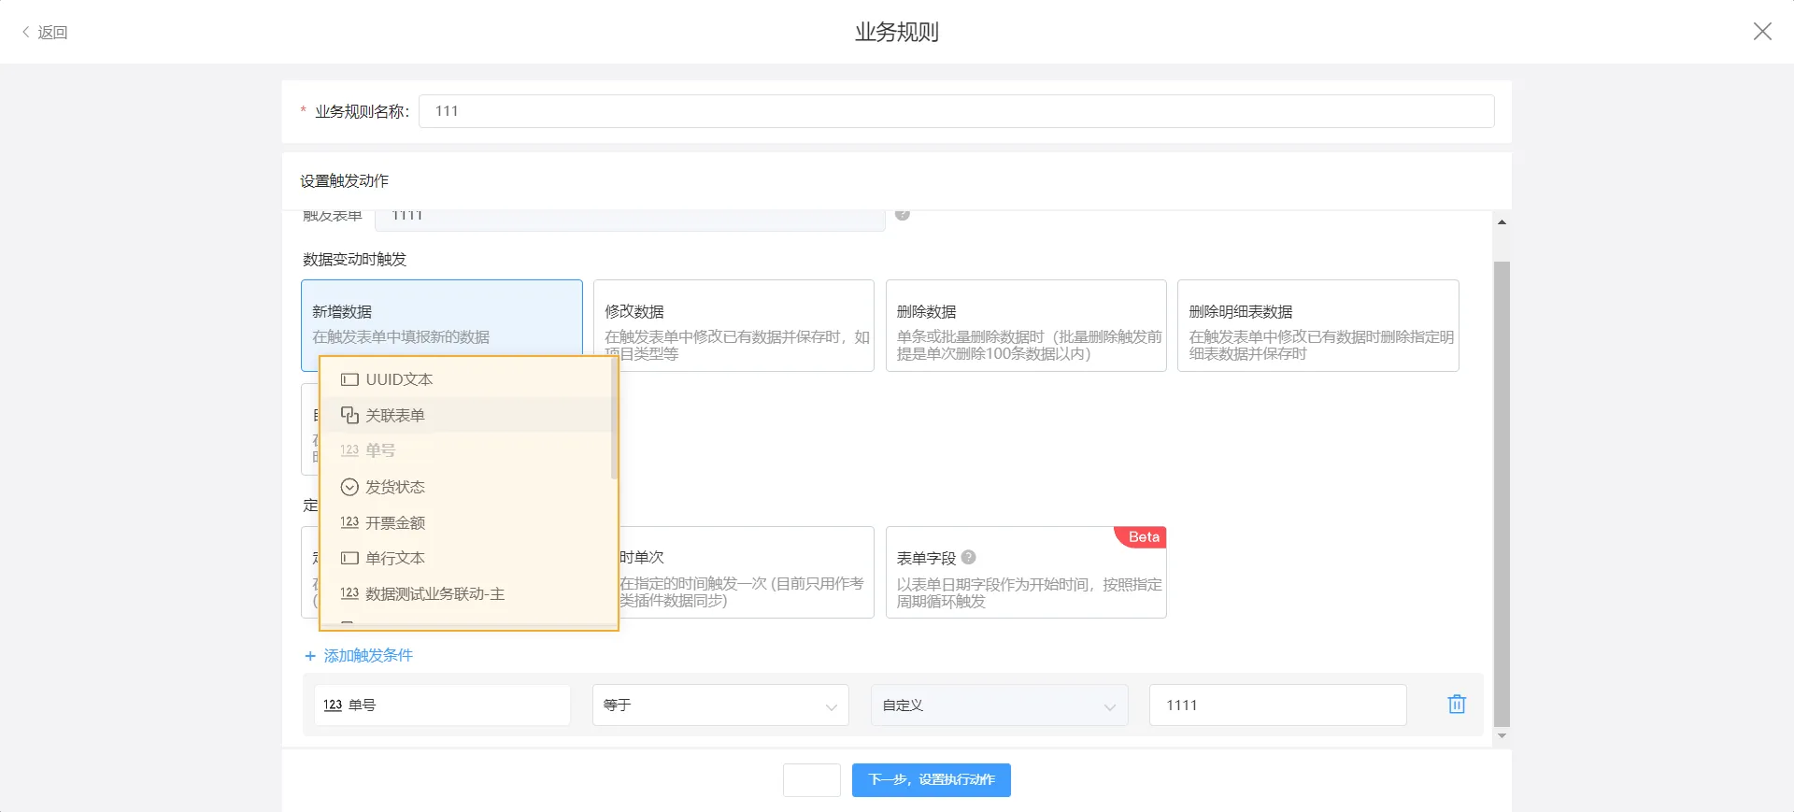Viewport: 1794px width, 812px height.
Task: Click 下一步，设置执行动作 button
Action: point(931,780)
